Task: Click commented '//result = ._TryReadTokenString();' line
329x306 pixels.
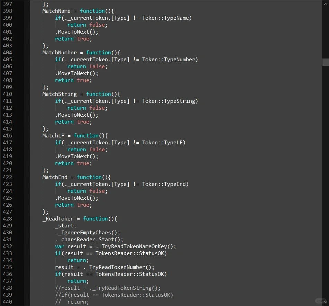Action: click(108, 288)
